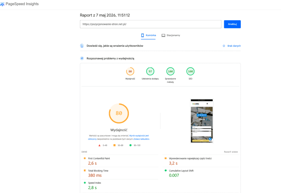Click the green dot beside Speed Index
Viewport: 281px width, 193px height.
(85, 183)
